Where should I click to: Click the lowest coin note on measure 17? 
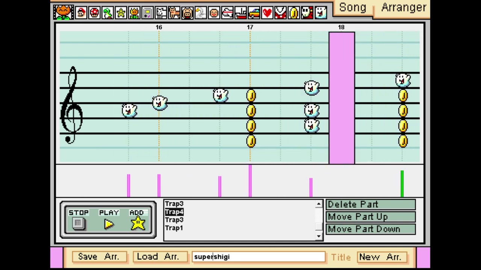click(251, 141)
